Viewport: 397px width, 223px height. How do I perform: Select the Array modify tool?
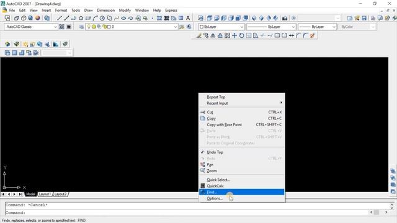point(227,36)
